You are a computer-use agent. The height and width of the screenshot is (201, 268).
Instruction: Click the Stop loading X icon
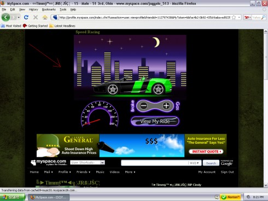coord(36,17)
